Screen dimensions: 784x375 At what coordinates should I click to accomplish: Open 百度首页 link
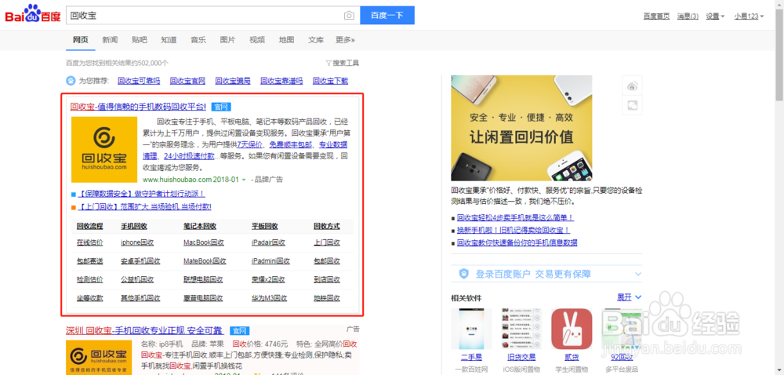pyautogui.click(x=656, y=16)
